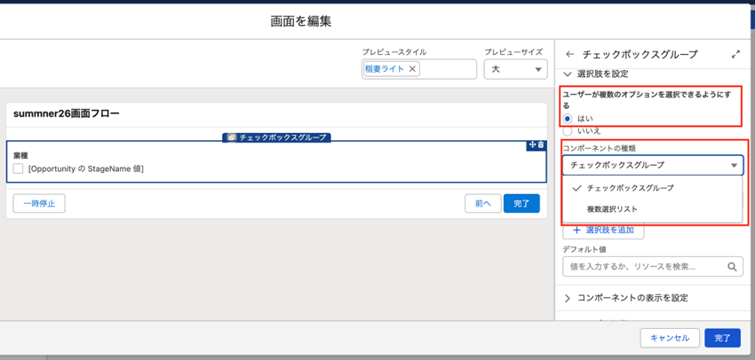Click the search icon in デフォルト値 field
The width and height of the screenshot is (755, 360).
point(734,266)
